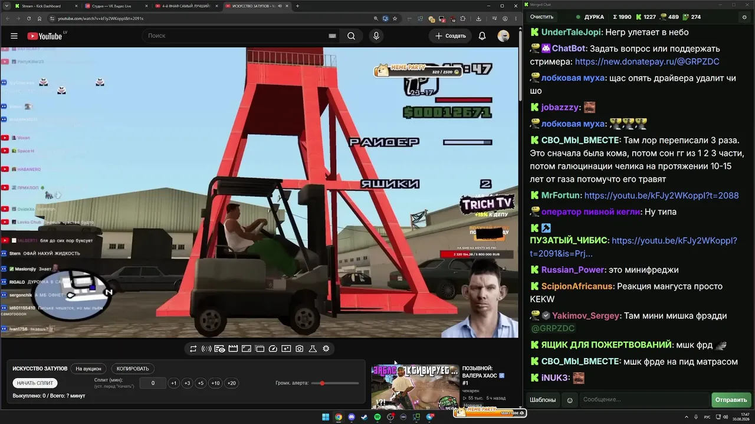
Task: Open the Шаблоны templates button
Action: pos(543,400)
